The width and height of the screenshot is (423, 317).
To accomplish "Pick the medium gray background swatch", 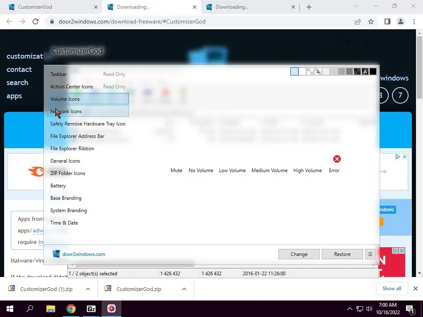I will pyautogui.click(x=342, y=71).
